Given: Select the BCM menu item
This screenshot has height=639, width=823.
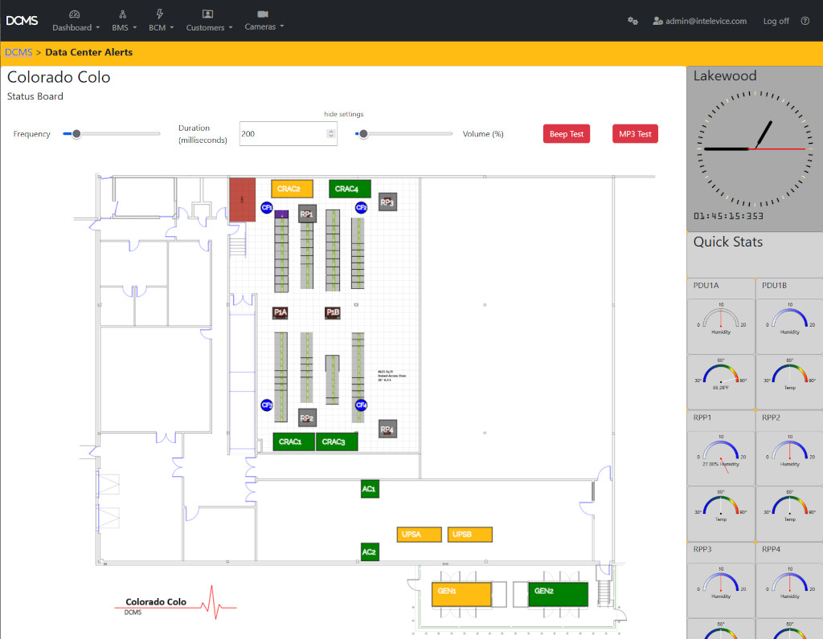Looking at the screenshot, I should pyautogui.click(x=161, y=21).
